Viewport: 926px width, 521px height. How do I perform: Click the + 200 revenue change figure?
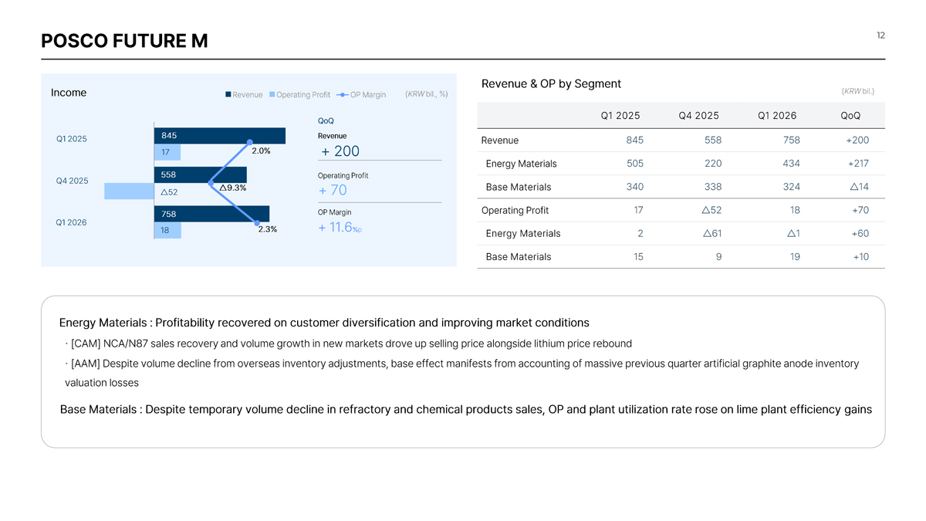click(x=340, y=151)
